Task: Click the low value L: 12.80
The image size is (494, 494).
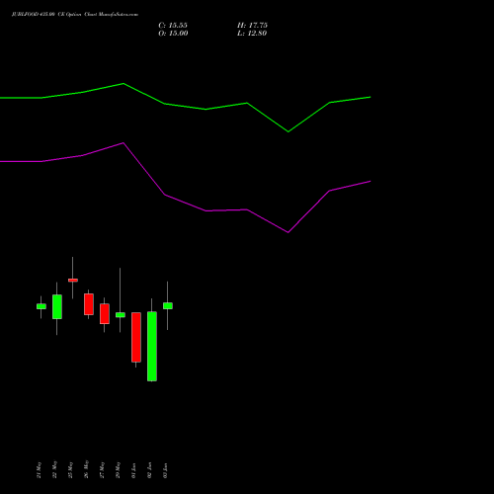Action: 252,34
